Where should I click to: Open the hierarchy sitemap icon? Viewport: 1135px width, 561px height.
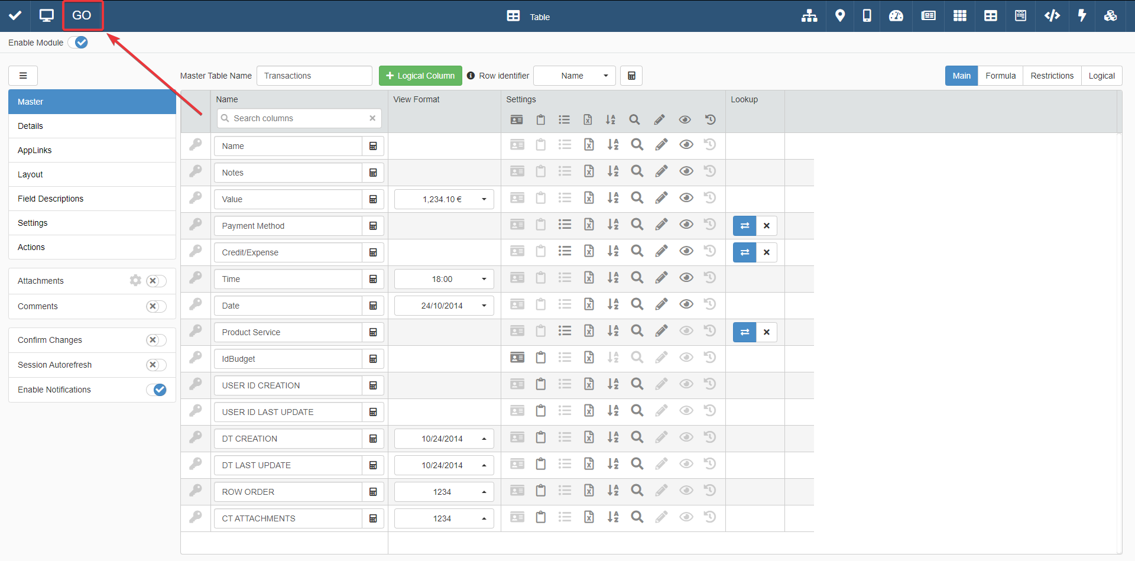point(809,16)
